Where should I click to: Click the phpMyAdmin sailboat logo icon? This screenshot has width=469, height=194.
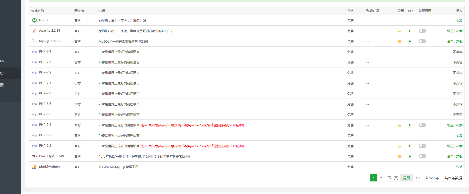point(34,167)
